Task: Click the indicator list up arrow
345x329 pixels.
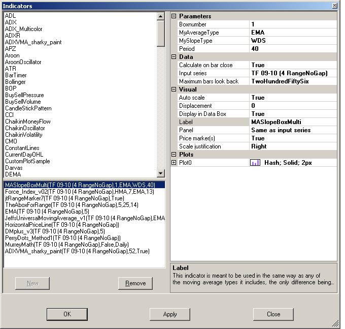Action: click(161, 16)
